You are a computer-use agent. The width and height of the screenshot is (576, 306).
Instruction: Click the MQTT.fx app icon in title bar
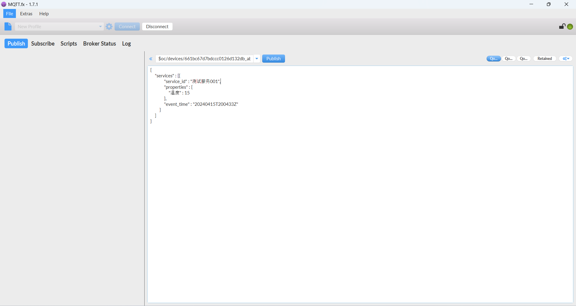[x=4, y=4]
